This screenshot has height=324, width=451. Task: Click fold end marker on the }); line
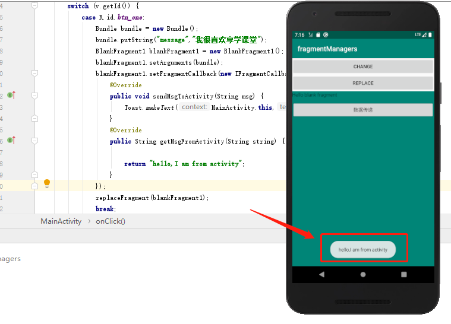(x=34, y=186)
